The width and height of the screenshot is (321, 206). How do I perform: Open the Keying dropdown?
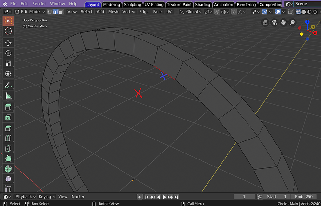click(x=47, y=197)
